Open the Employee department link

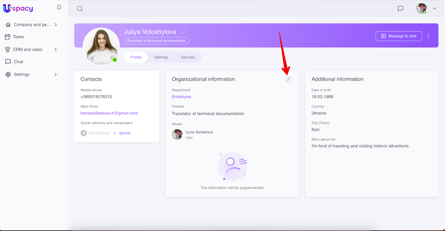click(x=181, y=97)
